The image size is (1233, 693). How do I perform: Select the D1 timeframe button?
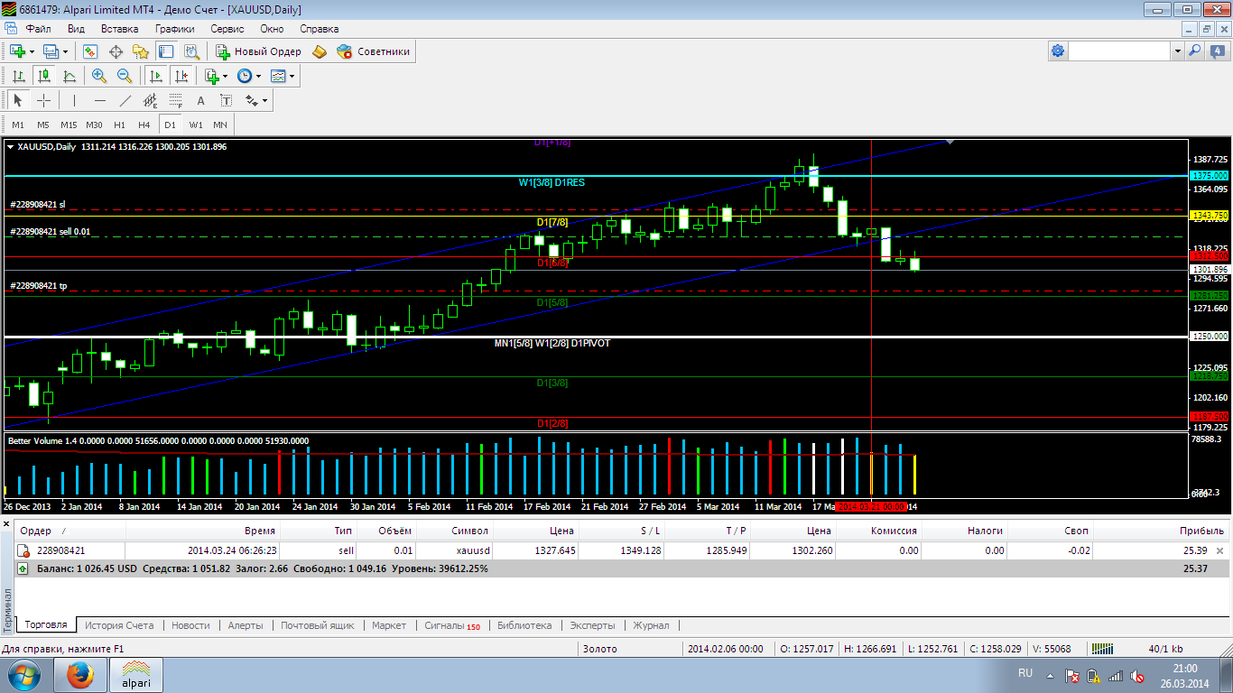[x=170, y=125]
